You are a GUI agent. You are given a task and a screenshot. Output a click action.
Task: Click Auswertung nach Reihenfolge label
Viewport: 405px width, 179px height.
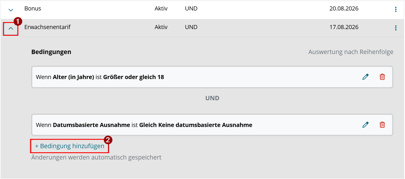(x=351, y=52)
